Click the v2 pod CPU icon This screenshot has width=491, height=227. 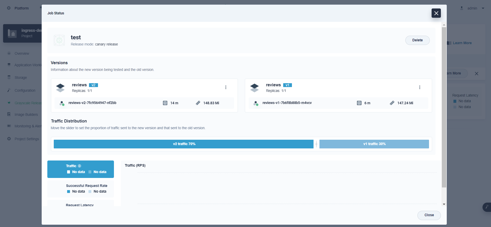(165, 103)
